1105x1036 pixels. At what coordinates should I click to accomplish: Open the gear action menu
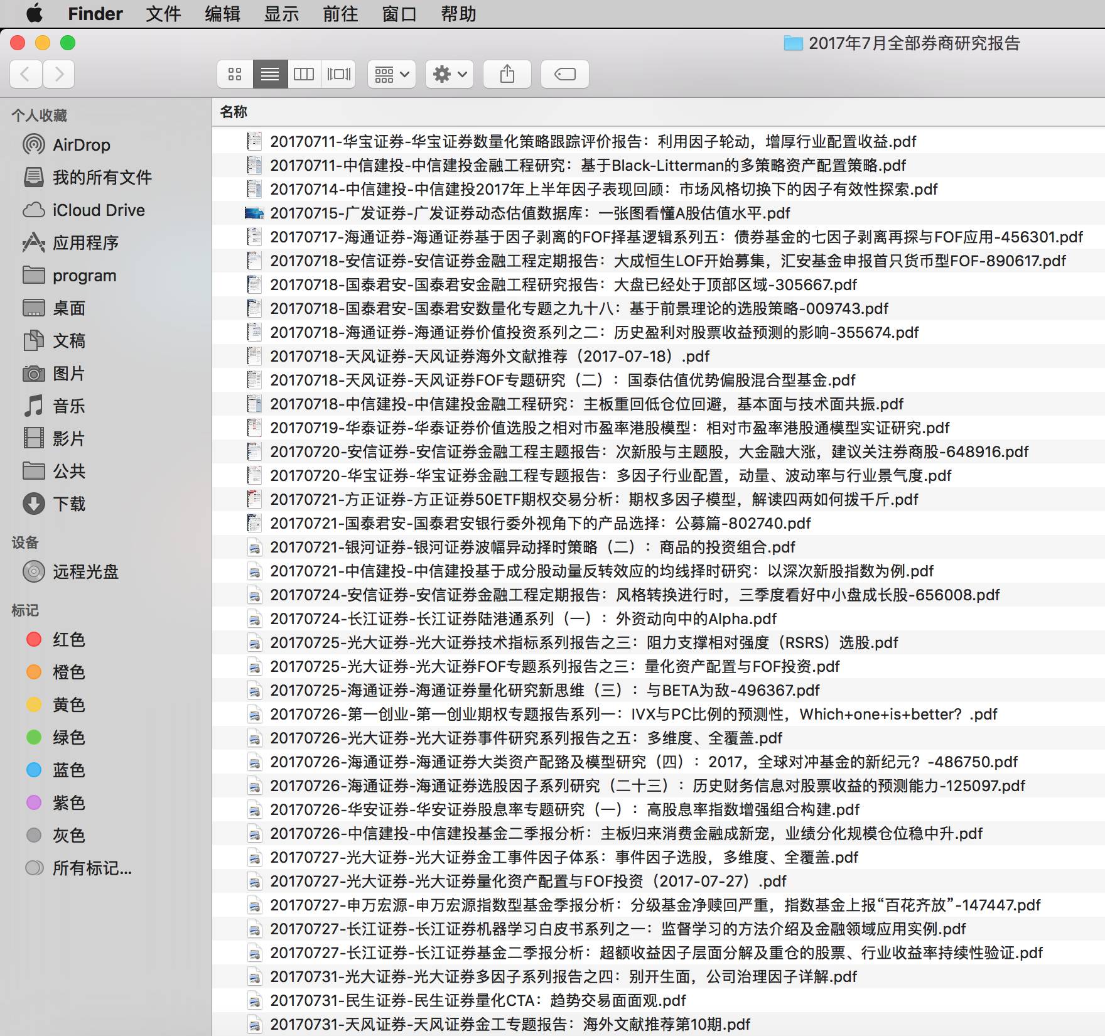pyautogui.click(x=450, y=74)
